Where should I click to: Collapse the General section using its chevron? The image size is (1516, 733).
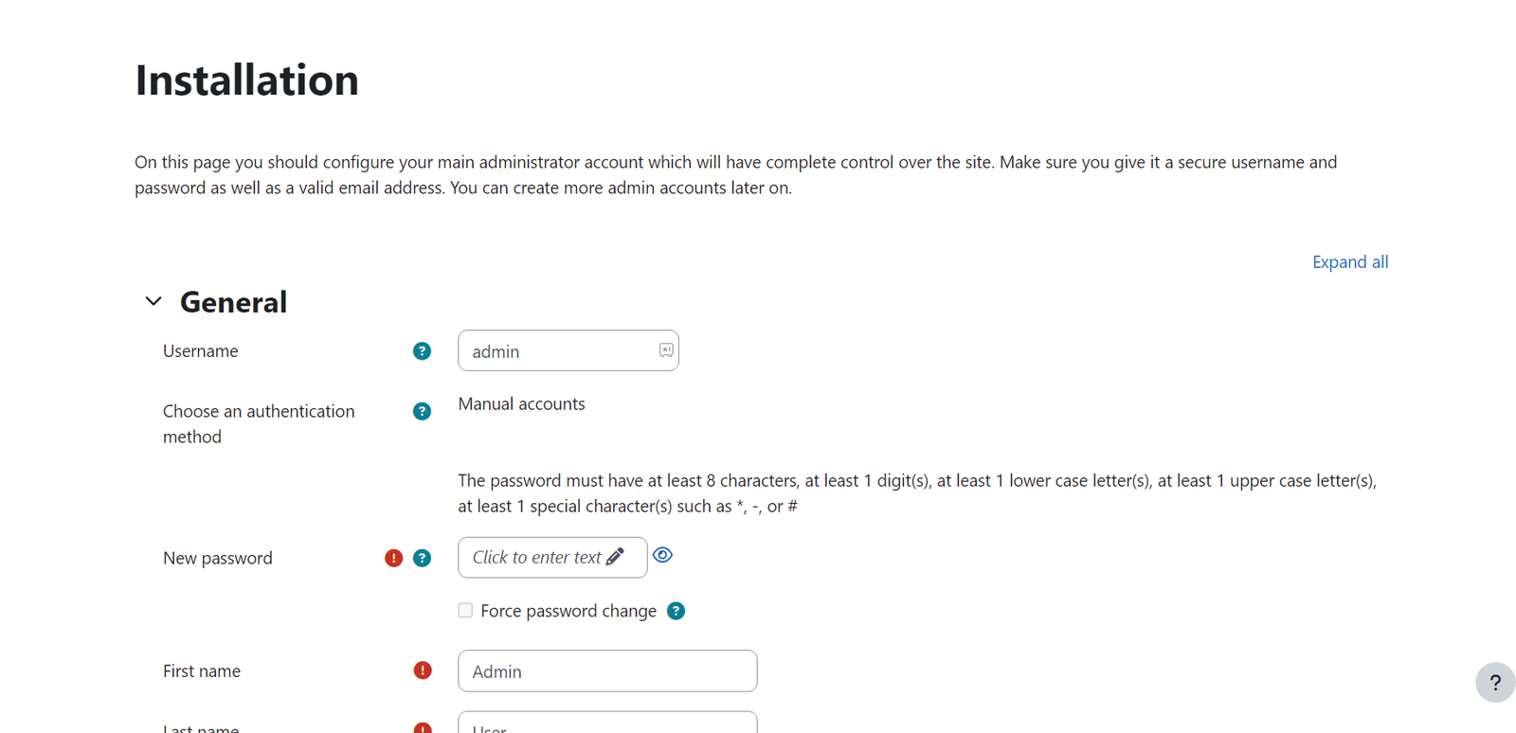[x=153, y=301]
